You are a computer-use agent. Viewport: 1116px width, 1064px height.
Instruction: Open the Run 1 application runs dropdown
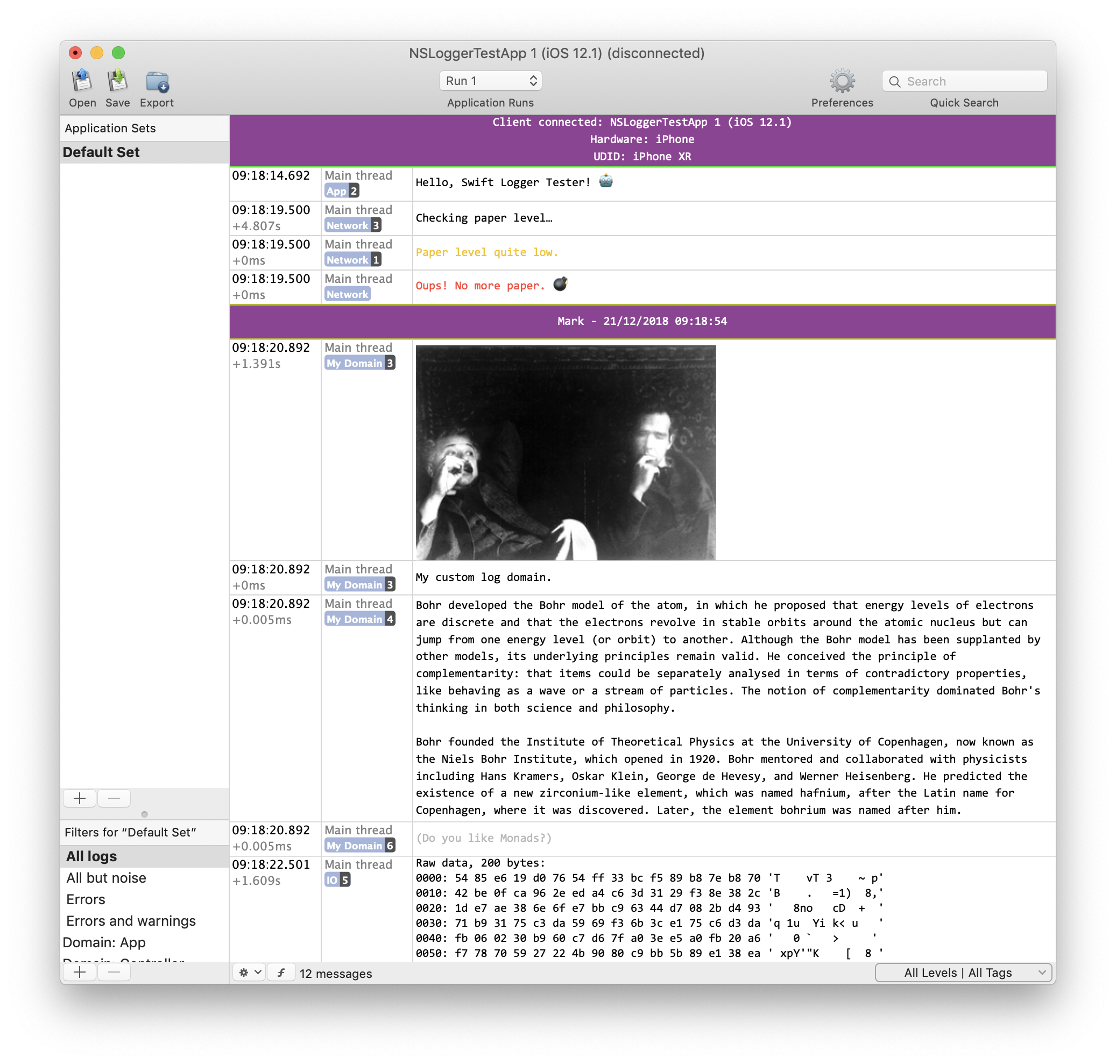[x=490, y=81]
